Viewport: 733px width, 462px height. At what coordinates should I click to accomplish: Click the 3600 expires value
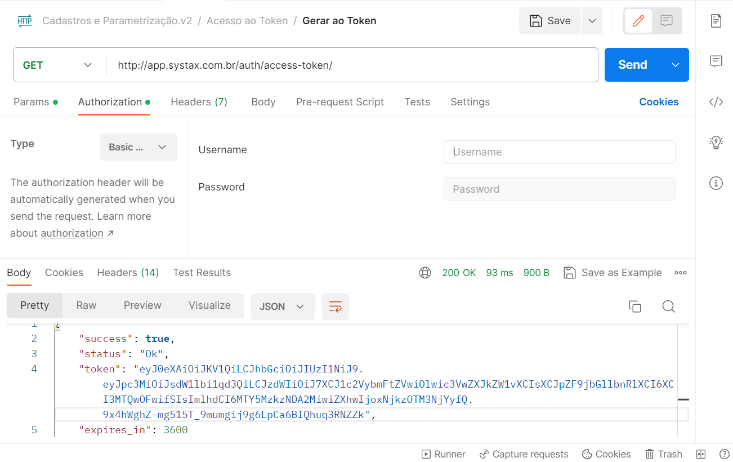(x=176, y=430)
